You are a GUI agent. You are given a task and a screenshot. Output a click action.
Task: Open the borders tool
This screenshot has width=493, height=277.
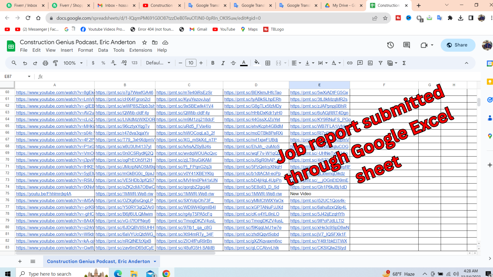(x=268, y=63)
